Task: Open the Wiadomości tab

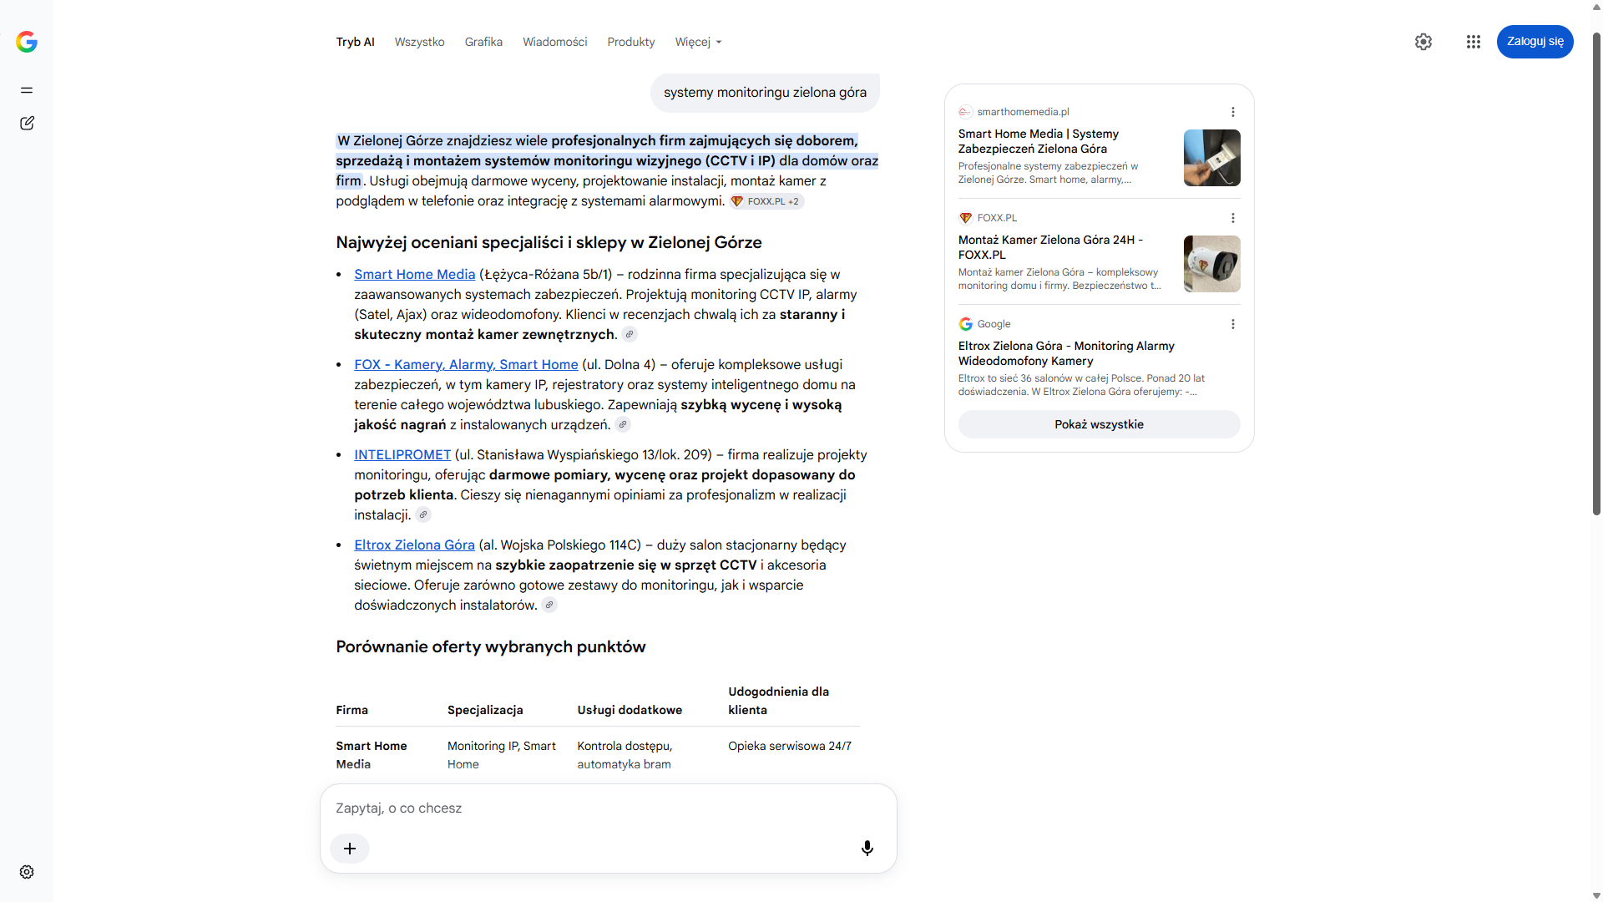Action: [554, 42]
